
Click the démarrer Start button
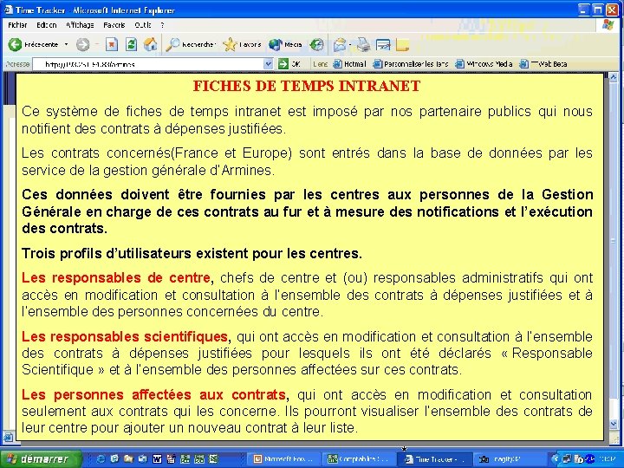click(x=41, y=458)
